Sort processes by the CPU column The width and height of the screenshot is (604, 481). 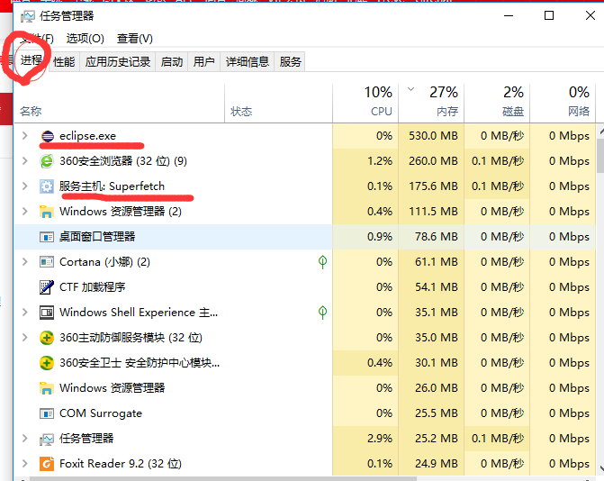(x=365, y=104)
